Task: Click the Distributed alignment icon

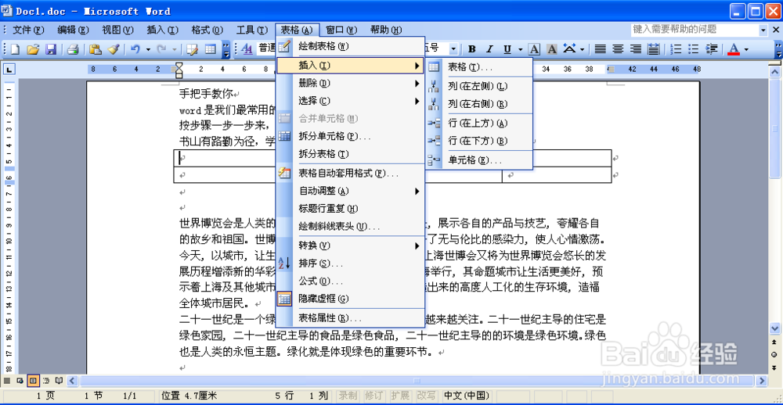Action: [x=653, y=49]
